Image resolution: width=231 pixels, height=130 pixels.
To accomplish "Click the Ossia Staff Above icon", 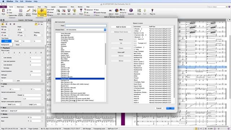I will click(48, 13).
